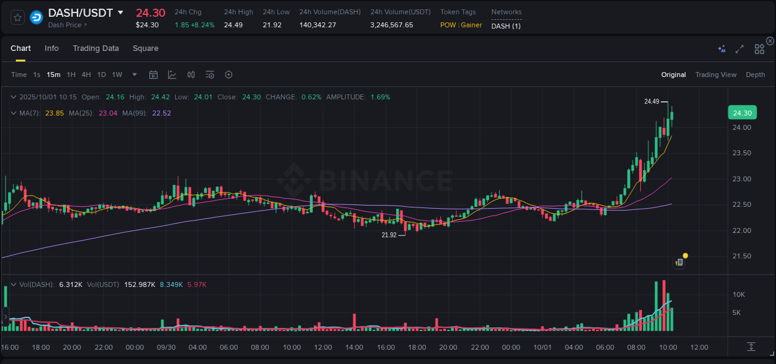Toggle favorite star for DASH/USDT
Screen dimensions: 776x364
tap(17, 17)
